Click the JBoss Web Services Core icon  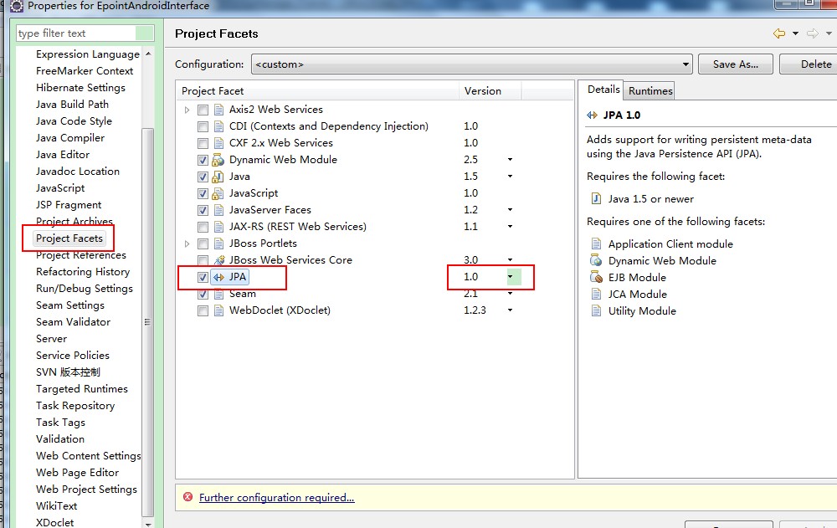coord(218,260)
